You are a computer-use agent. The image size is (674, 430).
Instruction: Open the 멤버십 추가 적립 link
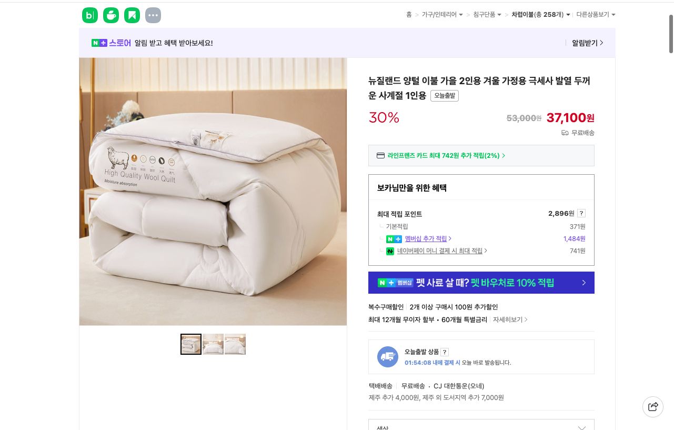[426, 238]
